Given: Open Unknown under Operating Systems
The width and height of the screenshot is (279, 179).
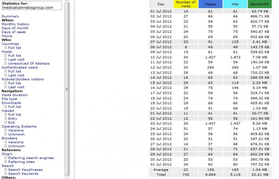Looking at the screenshot, I should tap(16, 134).
